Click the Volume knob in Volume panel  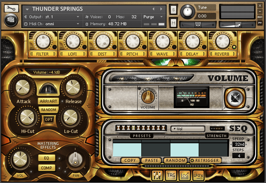click(x=148, y=96)
